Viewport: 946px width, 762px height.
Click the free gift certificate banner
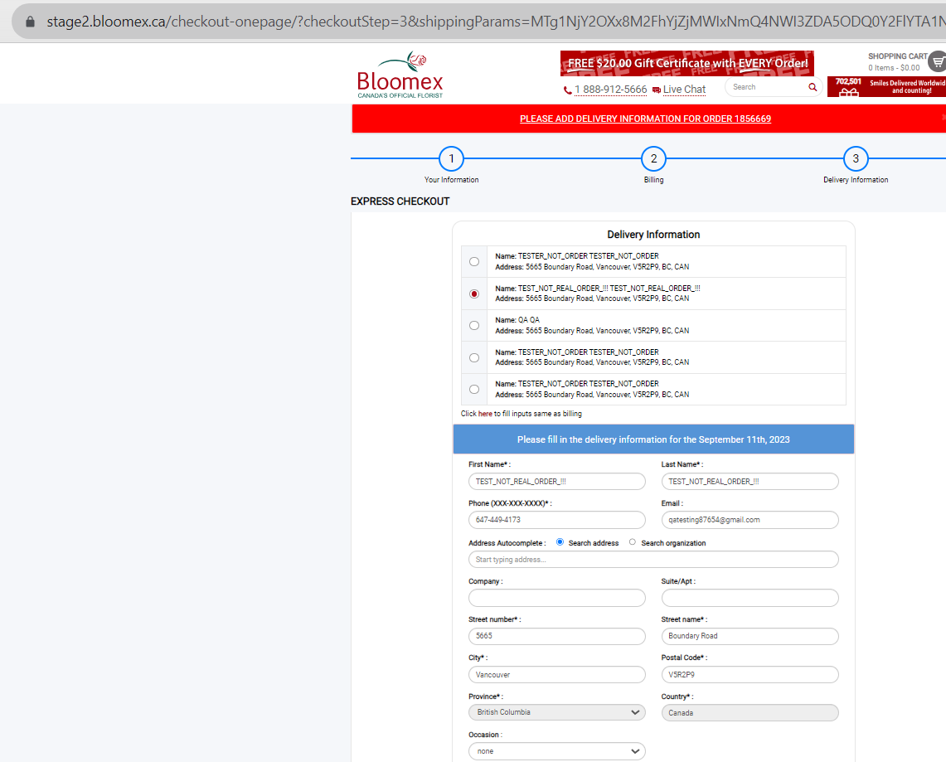point(687,63)
